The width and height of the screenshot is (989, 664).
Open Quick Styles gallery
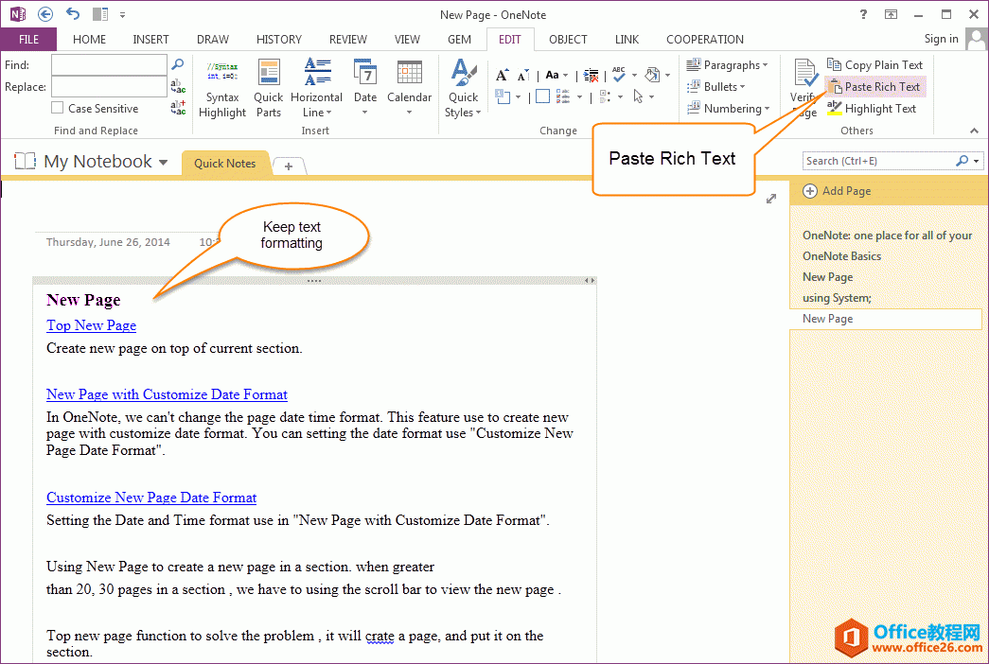[464, 90]
